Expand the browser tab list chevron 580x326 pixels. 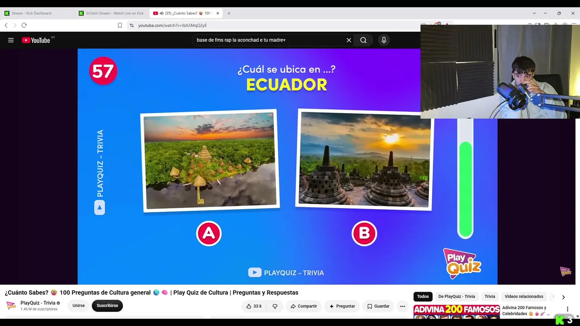pyautogui.click(x=534, y=13)
